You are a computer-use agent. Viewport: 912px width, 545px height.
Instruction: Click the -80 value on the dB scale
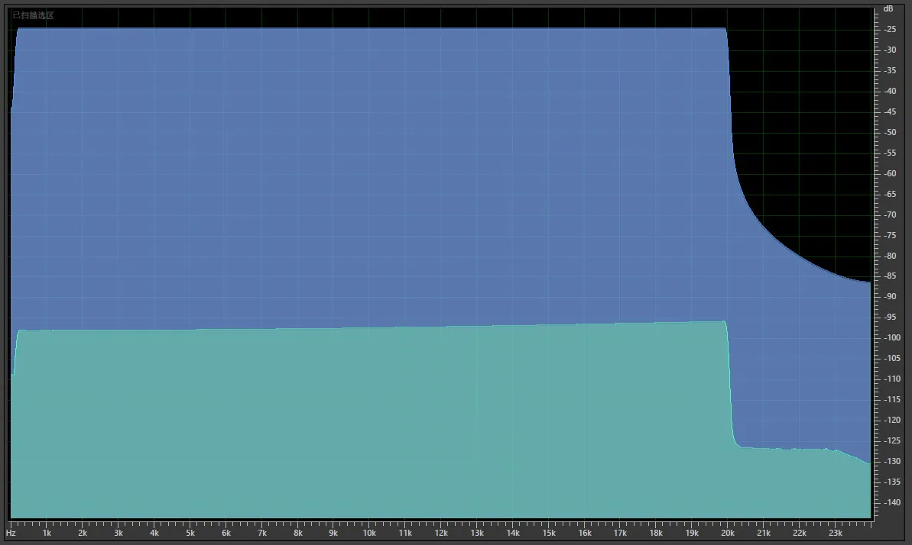tap(890, 256)
